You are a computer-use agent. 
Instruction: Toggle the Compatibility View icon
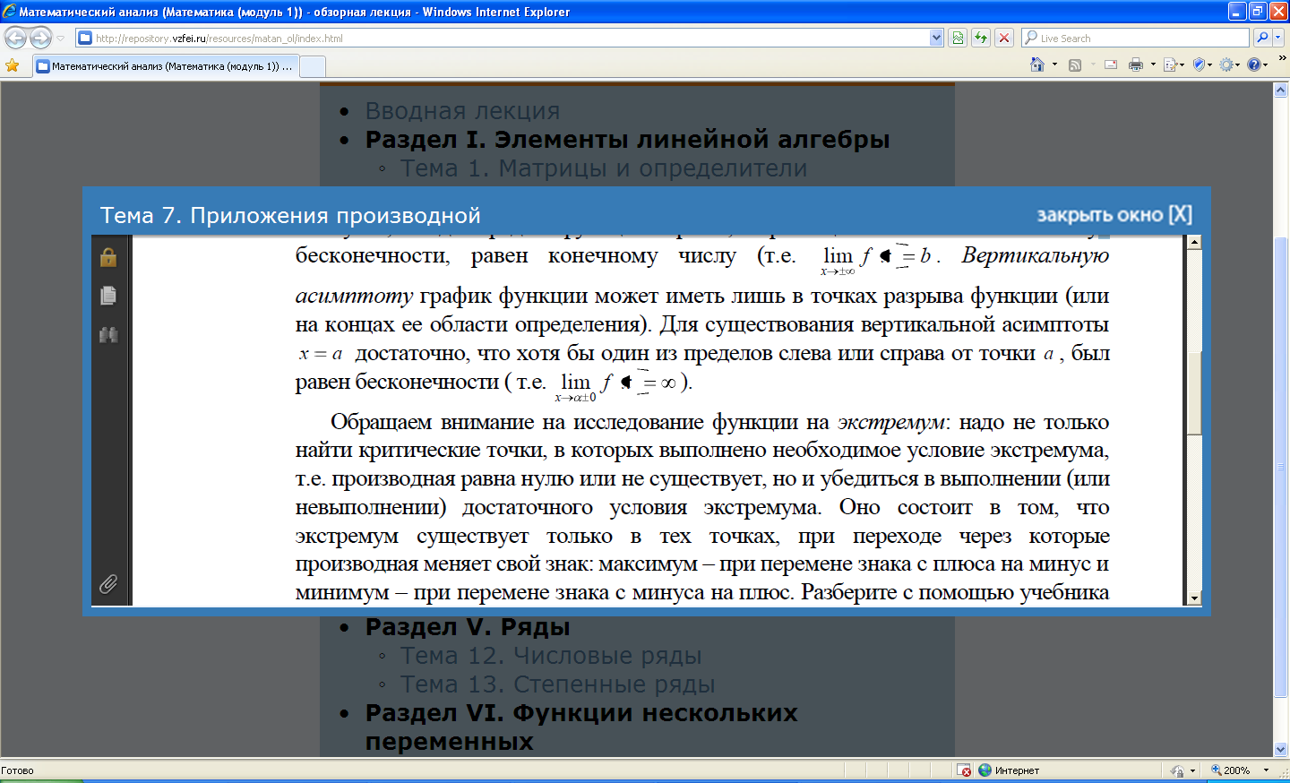[x=958, y=39]
